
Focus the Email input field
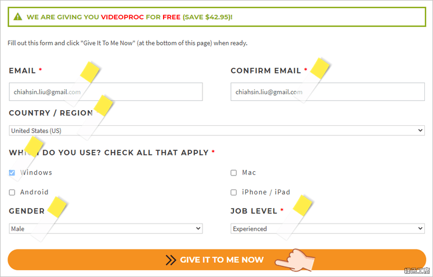106,92
